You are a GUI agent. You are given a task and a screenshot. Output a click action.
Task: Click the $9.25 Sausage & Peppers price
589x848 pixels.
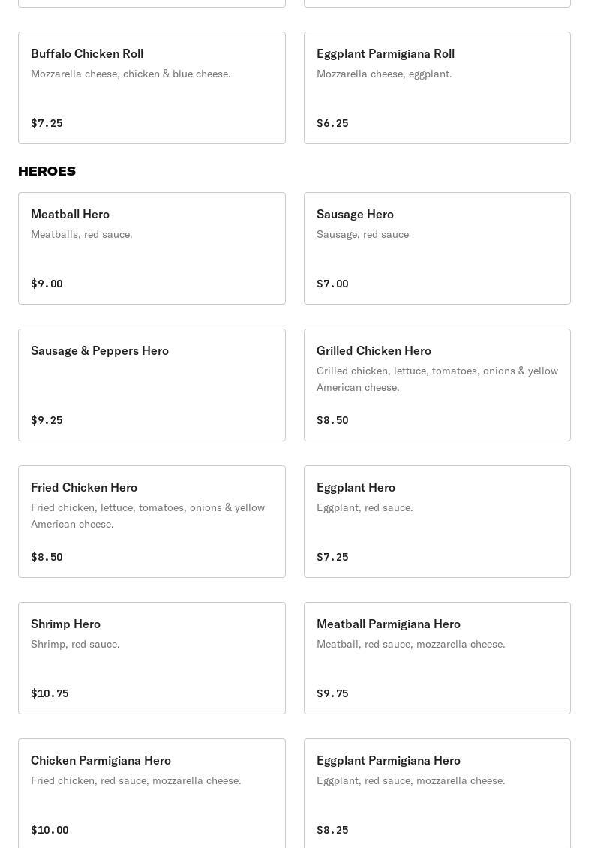pos(47,420)
